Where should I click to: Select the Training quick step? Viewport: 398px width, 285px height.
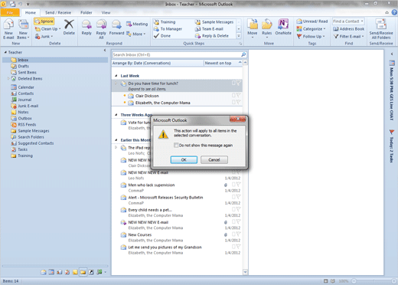(165, 22)
